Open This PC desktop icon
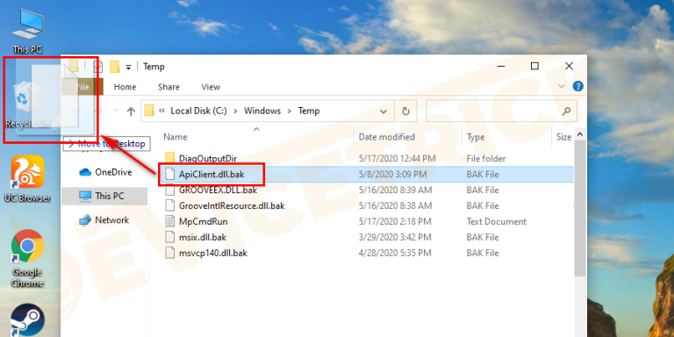This screenshot has width=674, height=337. pyautogui.click(x=27, y=31)
